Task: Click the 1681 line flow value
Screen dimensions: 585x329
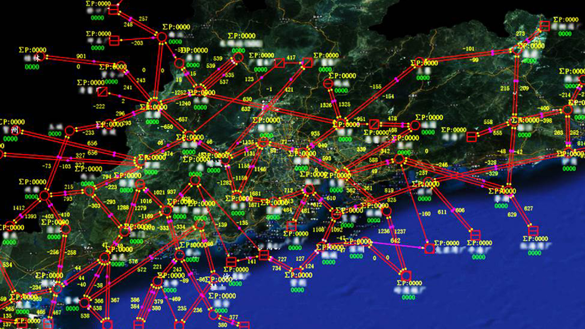Action: tap(255, 194)
